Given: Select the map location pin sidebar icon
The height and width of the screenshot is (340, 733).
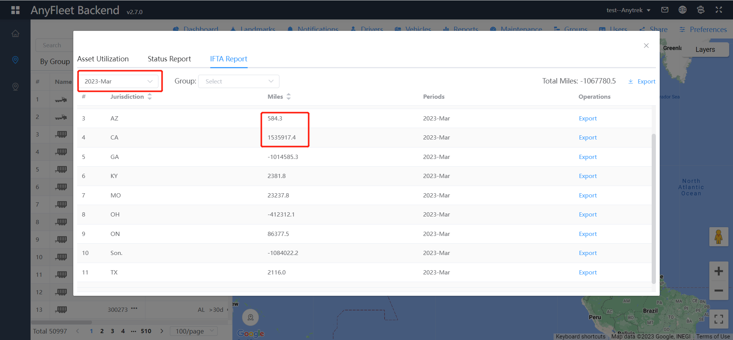Looking at the screenshot, I should tap(15, 60).
